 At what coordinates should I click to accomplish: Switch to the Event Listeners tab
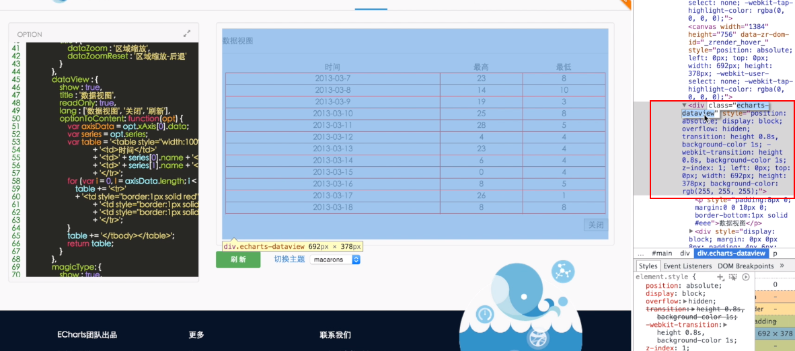tap(687, 266)
